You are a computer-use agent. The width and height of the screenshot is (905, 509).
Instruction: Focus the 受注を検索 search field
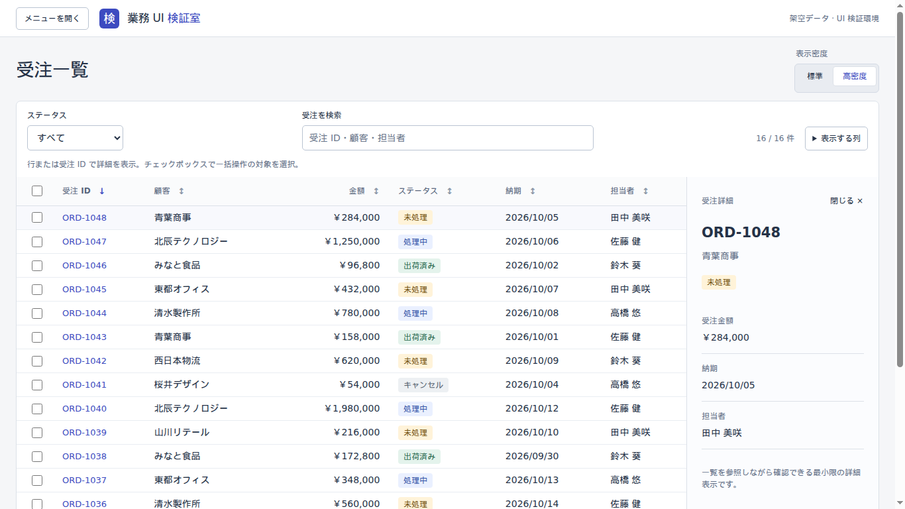click(x=448, y=138)
